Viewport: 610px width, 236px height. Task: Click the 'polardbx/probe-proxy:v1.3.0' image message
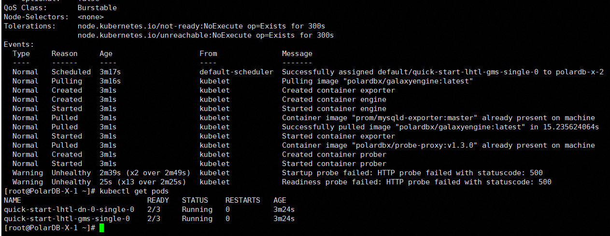439,145
